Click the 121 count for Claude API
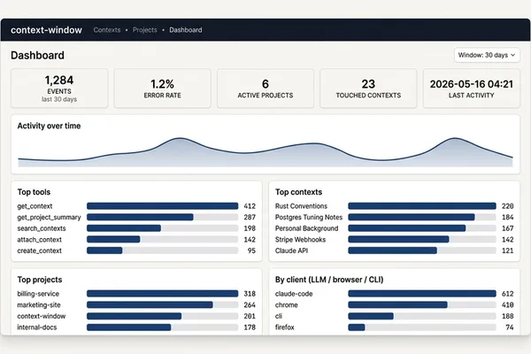Viewport: 531px width, 354px height. tap(508, 250)
